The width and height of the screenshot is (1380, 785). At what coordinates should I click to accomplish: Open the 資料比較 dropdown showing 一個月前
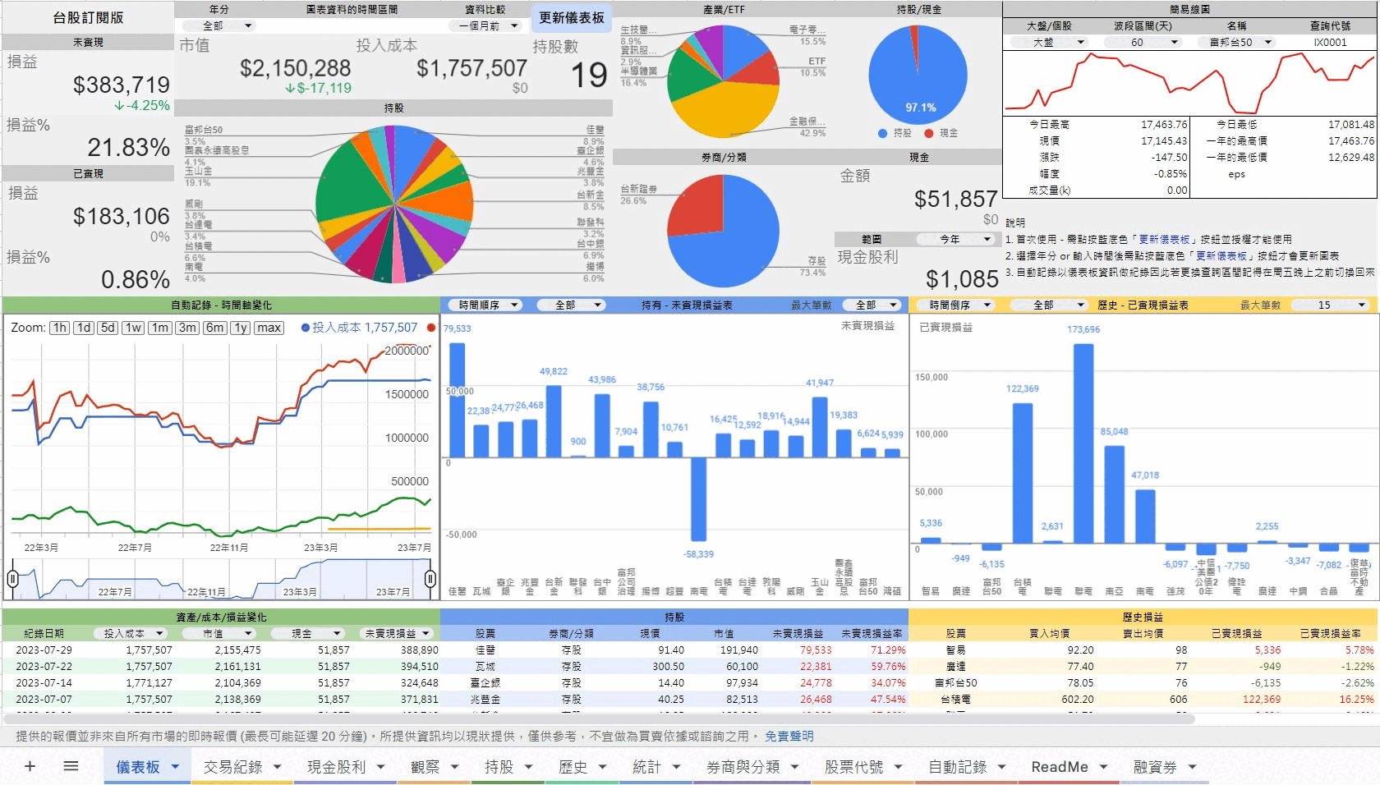pos(514,26)
